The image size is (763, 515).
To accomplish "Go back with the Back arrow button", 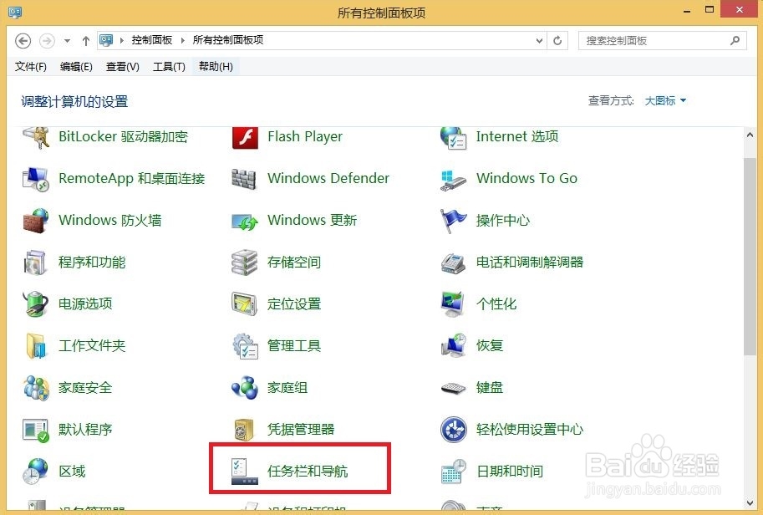I will pyautogui.click(x=23, y=41).
